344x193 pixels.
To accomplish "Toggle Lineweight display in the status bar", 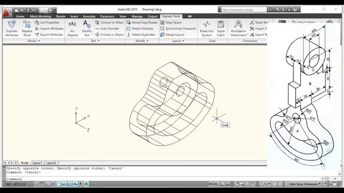I will [81, 184].
